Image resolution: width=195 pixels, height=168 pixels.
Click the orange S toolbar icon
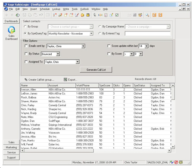coord(160,15)
